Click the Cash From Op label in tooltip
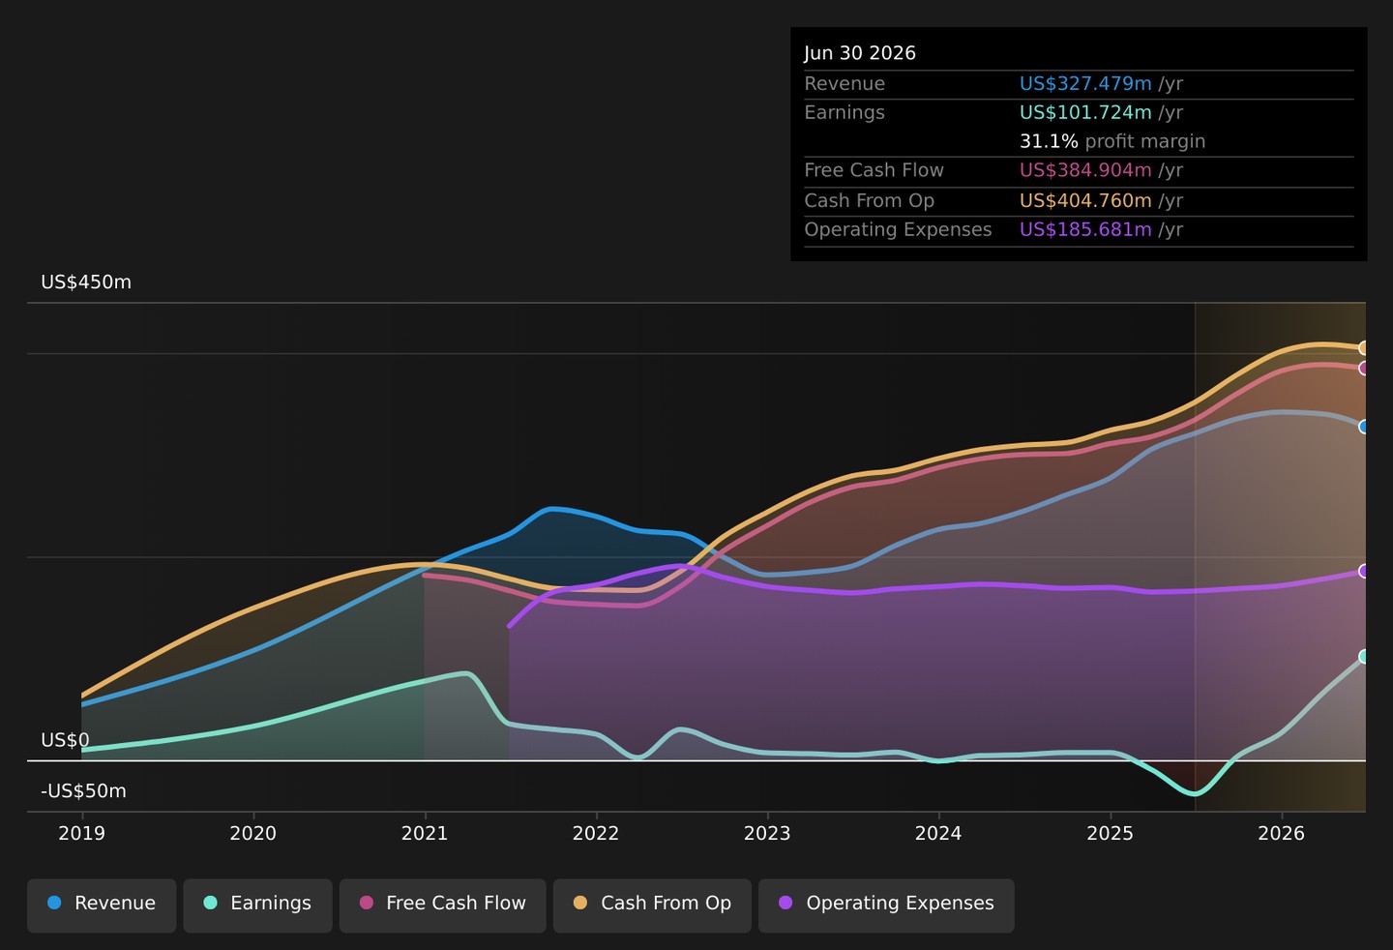Viewport: 1393px width, 950px height. click(x=869, y=200)
